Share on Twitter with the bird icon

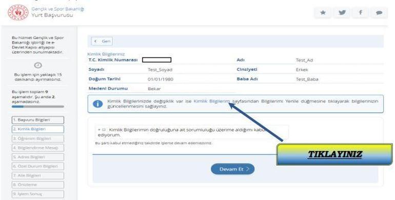click(342, 13)
